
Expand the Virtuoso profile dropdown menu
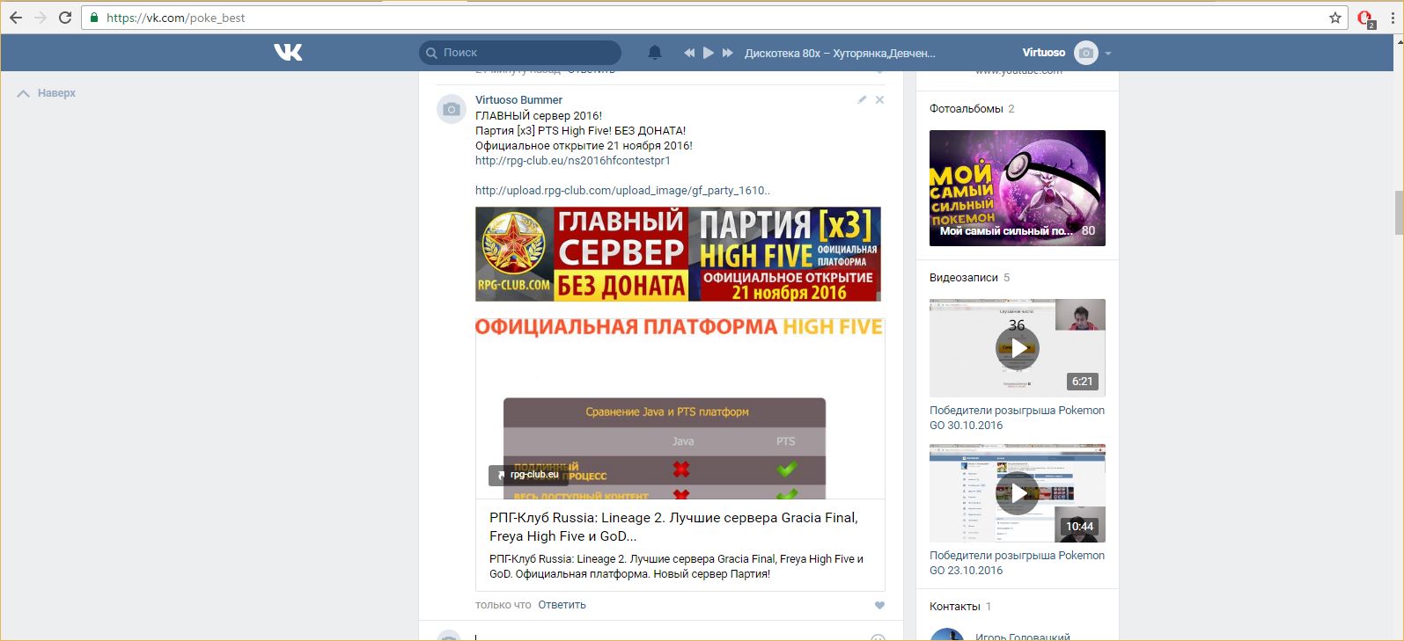[x=1108, y=53]
